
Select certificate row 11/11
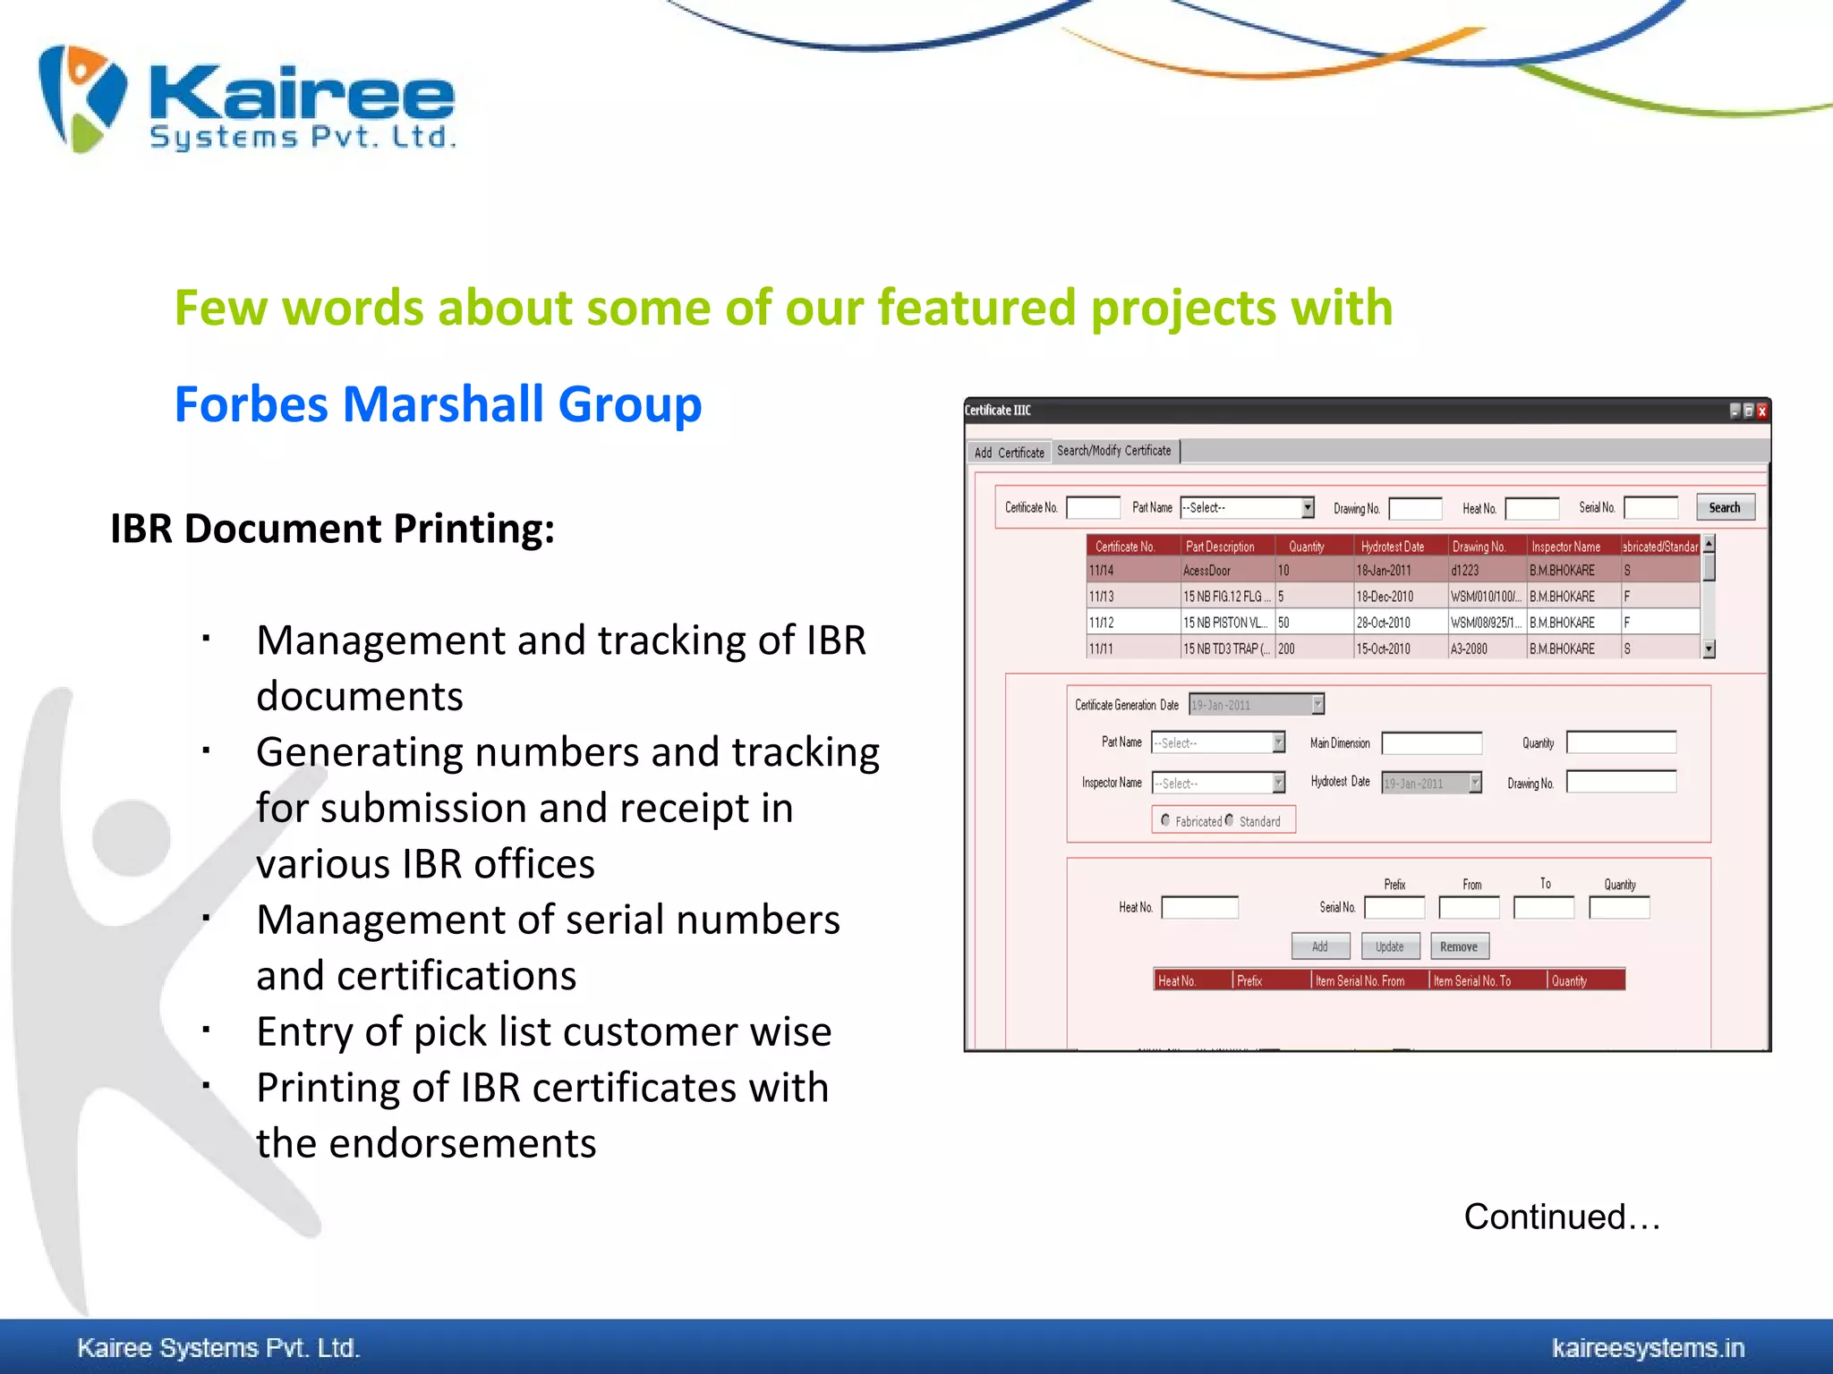coord(1394,648)
